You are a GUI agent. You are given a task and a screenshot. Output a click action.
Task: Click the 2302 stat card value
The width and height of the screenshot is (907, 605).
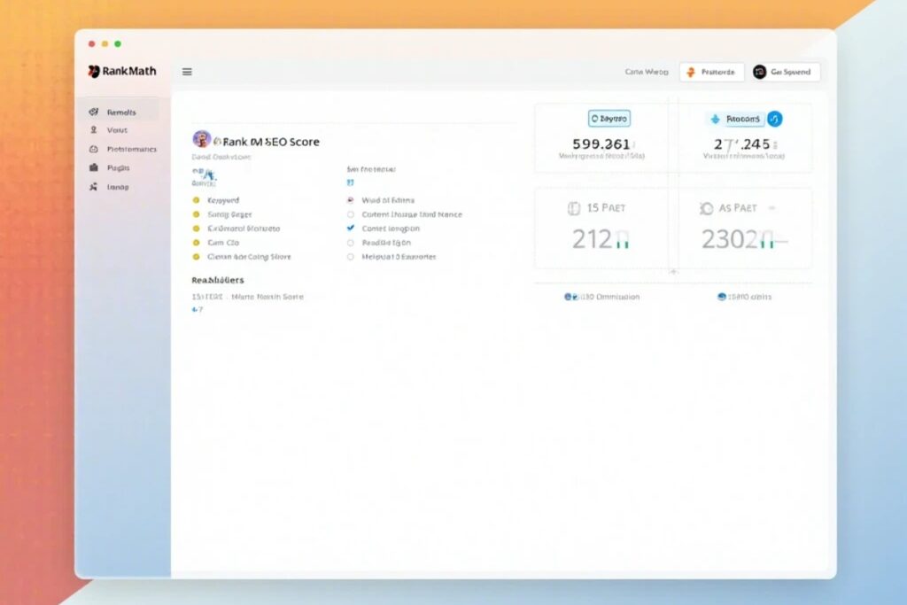(x=731, y=239)
